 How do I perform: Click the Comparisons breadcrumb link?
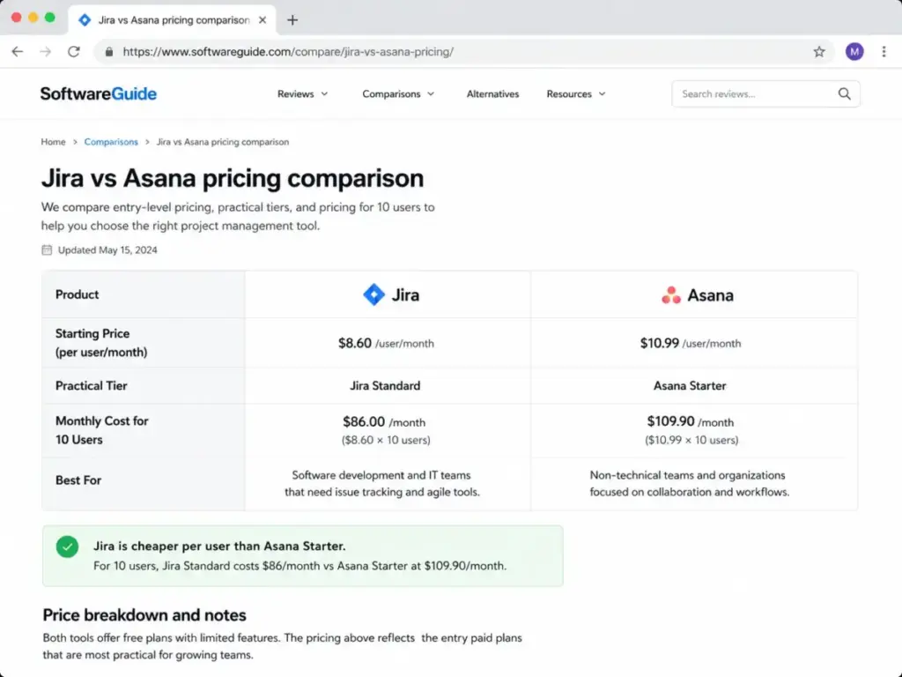(x=111, y=142)
